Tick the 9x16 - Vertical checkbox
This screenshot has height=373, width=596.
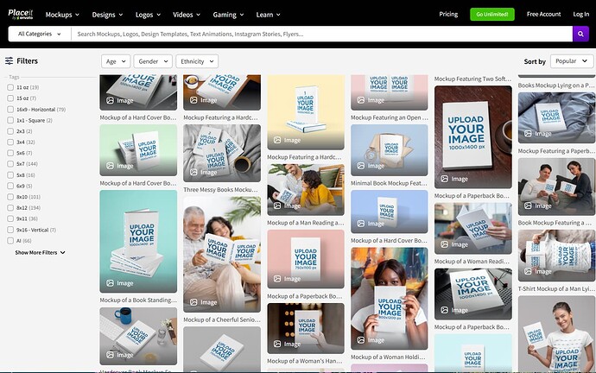[x=10, y=230]
